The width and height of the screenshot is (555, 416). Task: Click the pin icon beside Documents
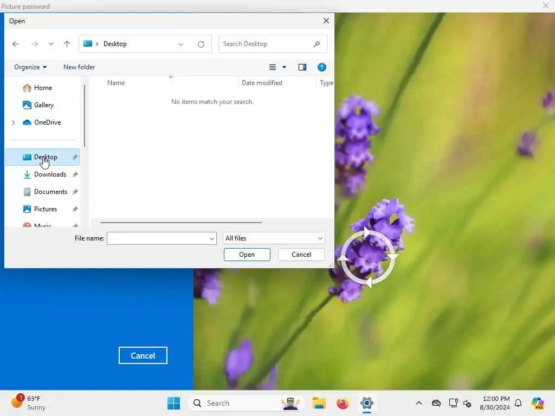[x=75, y=192]
